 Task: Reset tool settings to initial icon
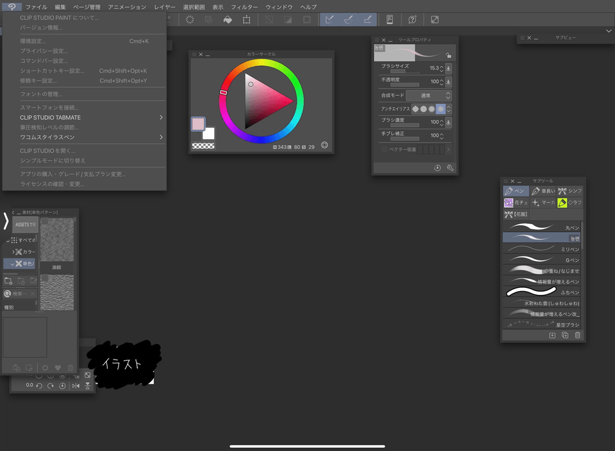click(x=438, y=168)
